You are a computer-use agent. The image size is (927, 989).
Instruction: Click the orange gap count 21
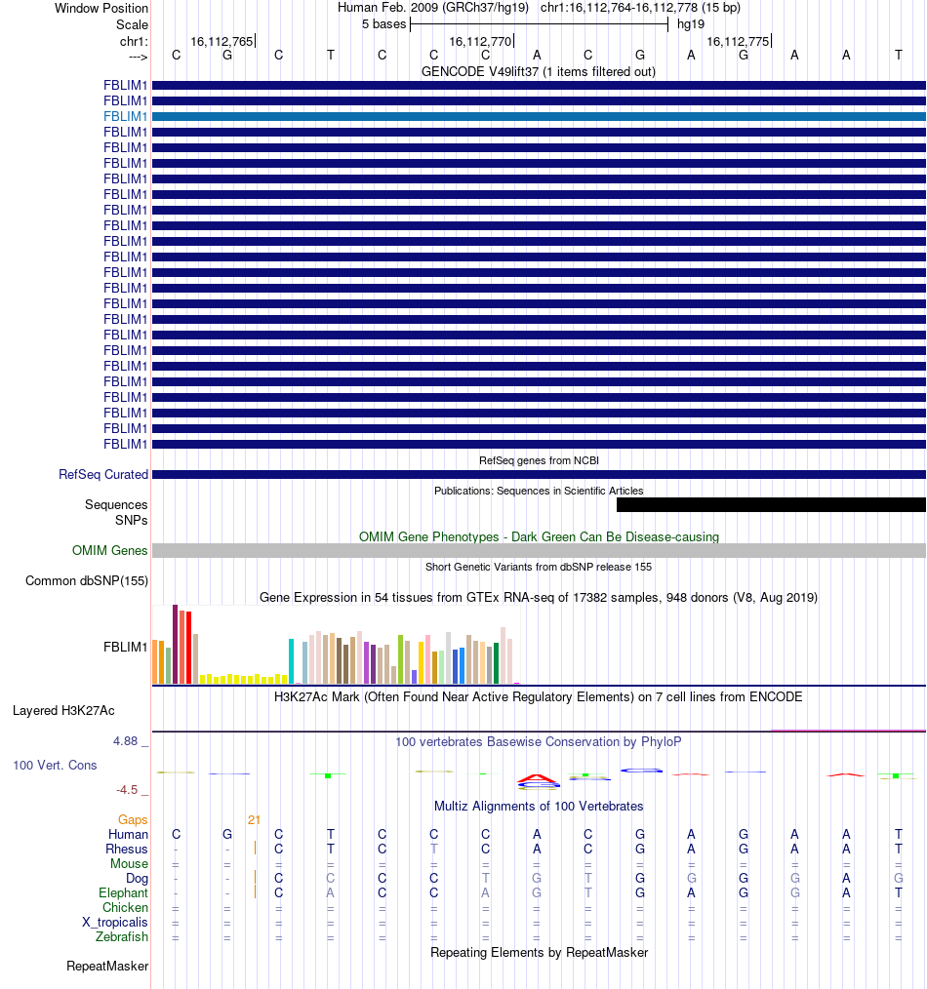click(x=254, y=820)
